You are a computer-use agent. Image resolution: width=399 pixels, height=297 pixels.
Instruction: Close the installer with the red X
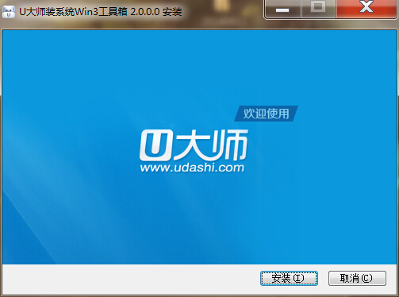point(366,9)
